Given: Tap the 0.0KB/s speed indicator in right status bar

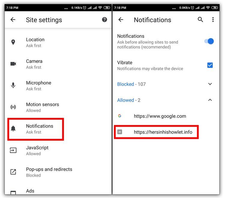Looking at the screenshot, I should (x=184, y=8).
